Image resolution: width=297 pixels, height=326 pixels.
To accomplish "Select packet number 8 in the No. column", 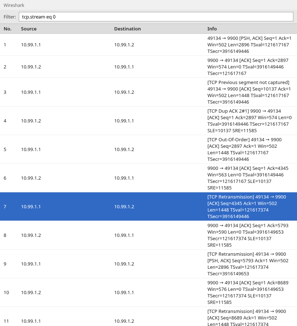I will click(x=5, y=235).
